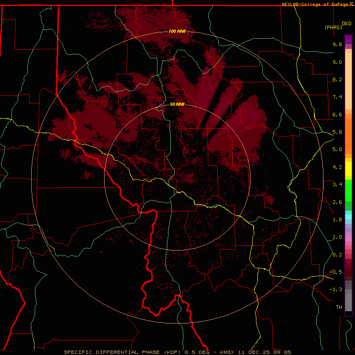The width and height of the screenshot is (355, 355).
Task: Click the 2.6 legend value
Action: (337, 202)
